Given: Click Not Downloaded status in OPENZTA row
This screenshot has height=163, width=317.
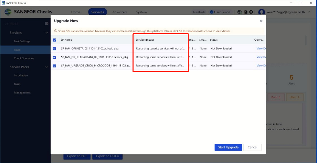Looking at the screenshot, I should tap(221, 49).
